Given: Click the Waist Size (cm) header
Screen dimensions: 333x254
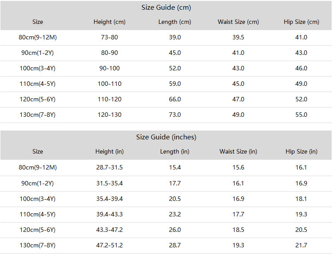Looking at the screenshot, I should click(x=238, y=22).
